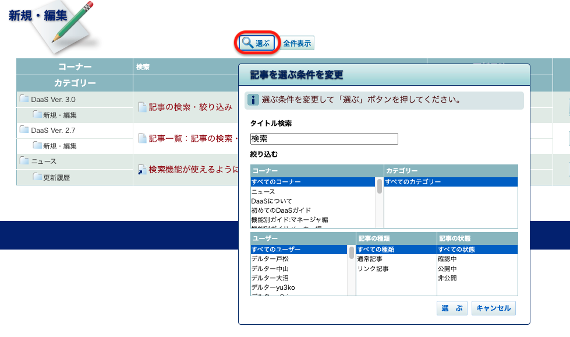Viewport: 570px width, 337px height.
Task: Pick リンク記事 in the 記事の種類 list
Action: (373, 269)
